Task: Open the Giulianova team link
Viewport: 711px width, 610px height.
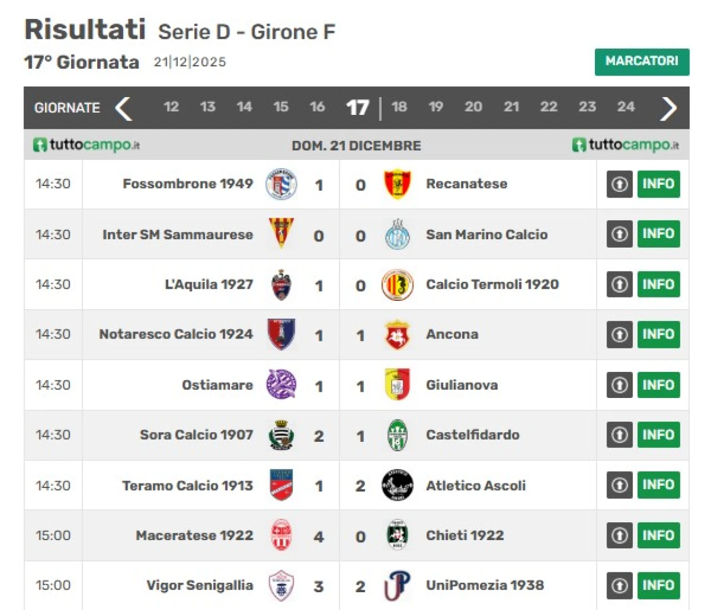Action: click(462, 385)
